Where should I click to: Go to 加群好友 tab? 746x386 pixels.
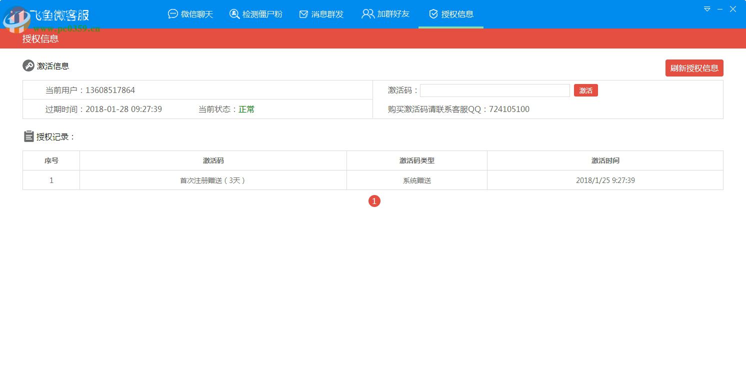[385, 14]
